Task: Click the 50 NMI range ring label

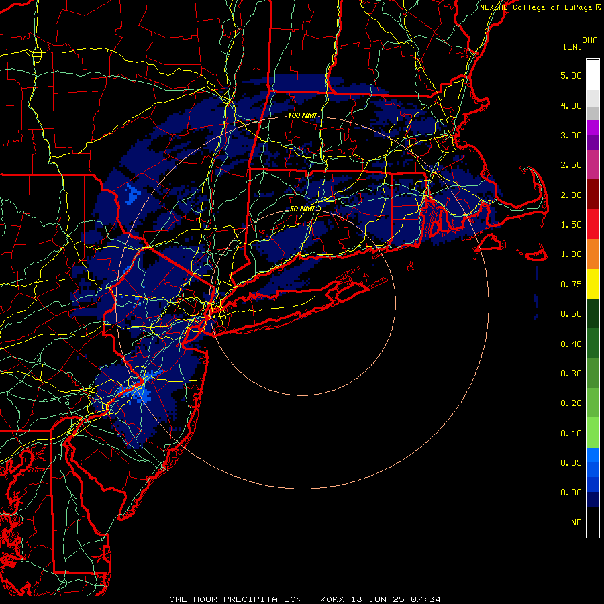Action: click(302, 209)
